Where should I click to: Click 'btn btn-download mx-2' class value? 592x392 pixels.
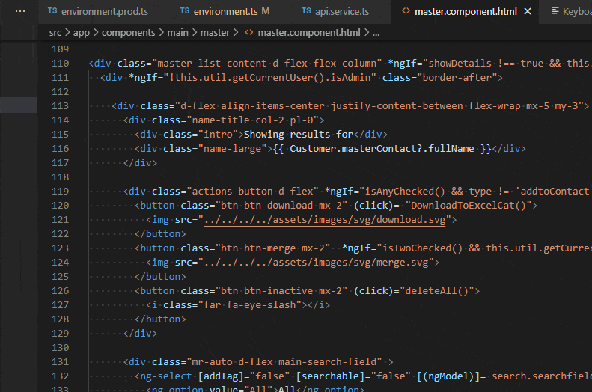(x=281, y=206)
